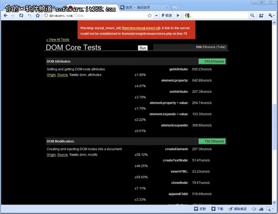Viewport: 278px width, 214px height.
Task: Click the undo closed tab arrow icon
Action: (x=29, y=16)
